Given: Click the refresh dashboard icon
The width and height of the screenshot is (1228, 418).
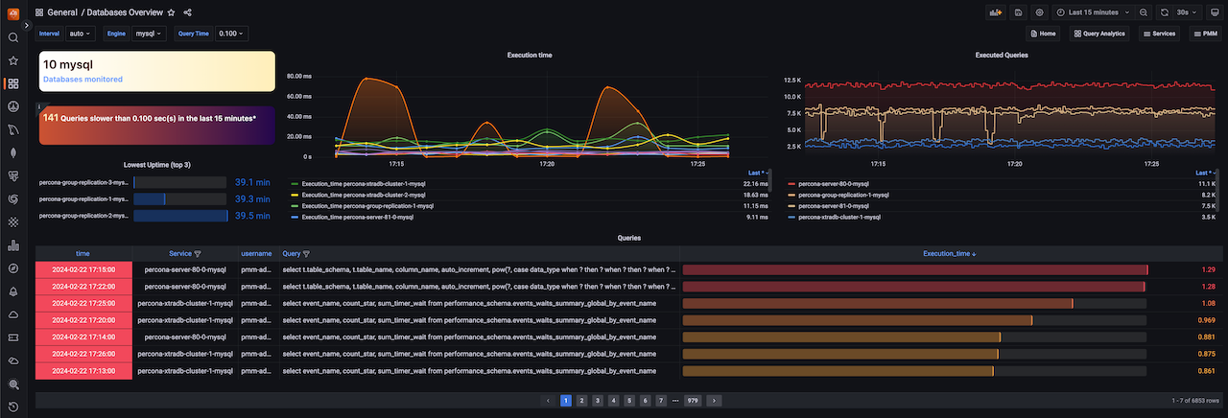Looking at the screenshot, I should pyautogui.click(x=1165, y=12).
